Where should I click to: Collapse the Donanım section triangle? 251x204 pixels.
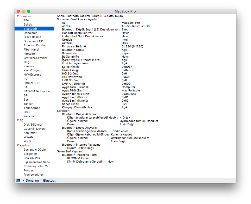click(x=18, y=16)
